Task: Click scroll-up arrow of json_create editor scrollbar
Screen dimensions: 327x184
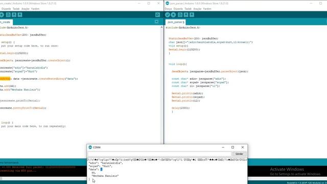Action: pyautogui.click(x=161, y=27)
